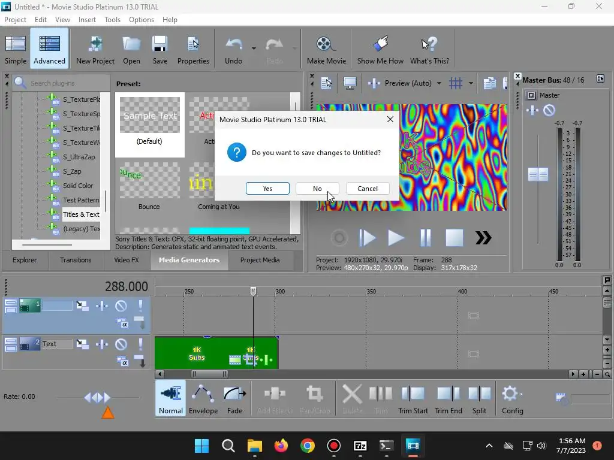Expand more transport controls chevron
The width and height of the screenshot is (614, 460).
click(483, 238)
